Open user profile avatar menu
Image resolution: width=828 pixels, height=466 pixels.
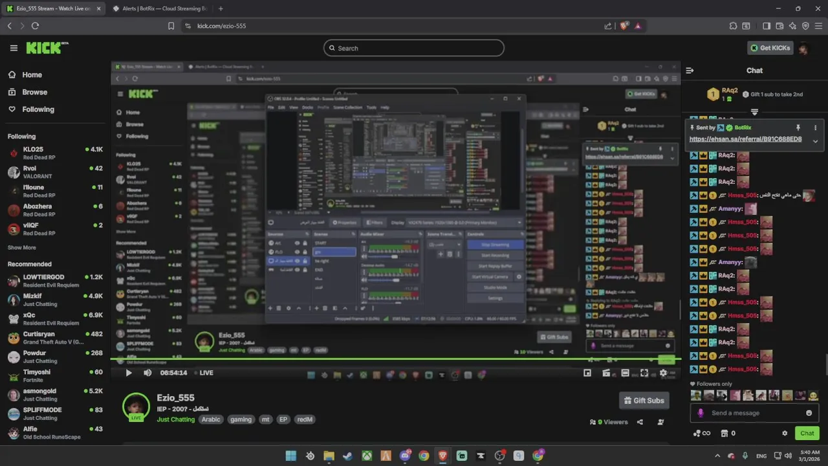tap(804, 48)
